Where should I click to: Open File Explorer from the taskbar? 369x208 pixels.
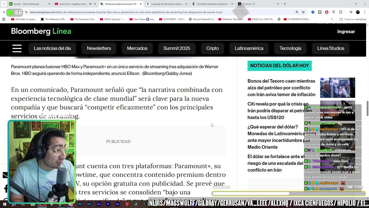pos(33,204)
